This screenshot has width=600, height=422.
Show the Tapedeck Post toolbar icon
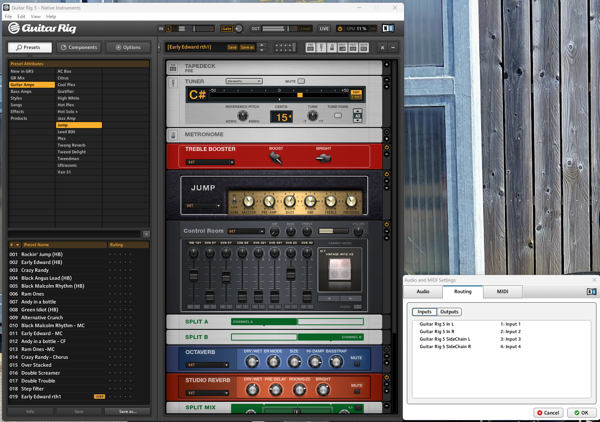click(353, 47)
